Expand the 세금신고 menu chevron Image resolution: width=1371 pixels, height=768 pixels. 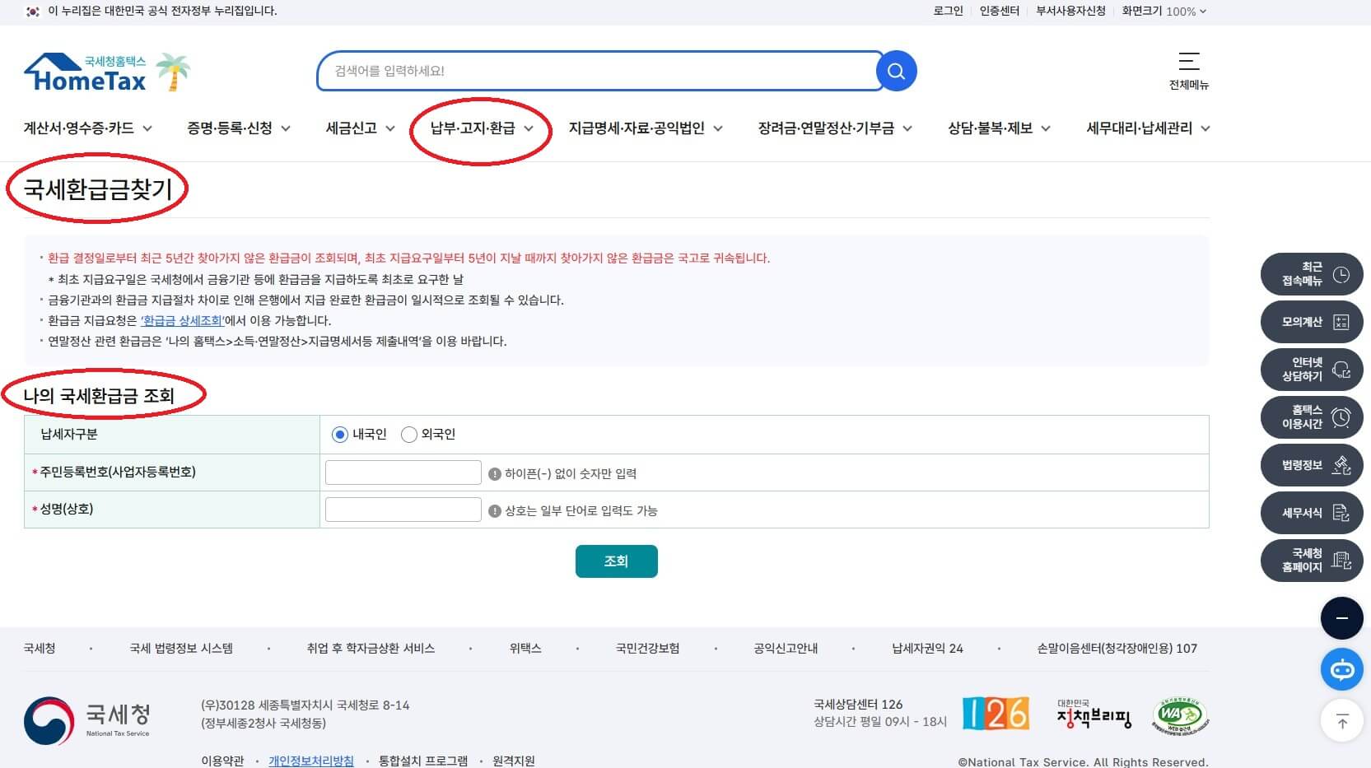392,128
